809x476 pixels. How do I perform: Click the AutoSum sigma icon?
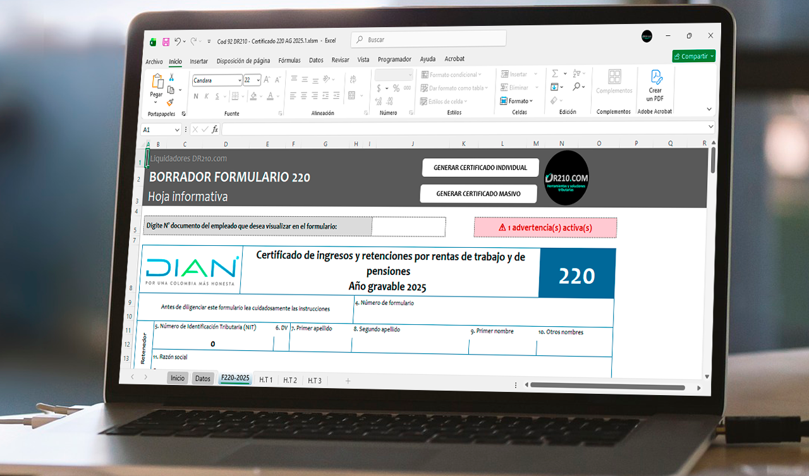click(x=555, y=74)
